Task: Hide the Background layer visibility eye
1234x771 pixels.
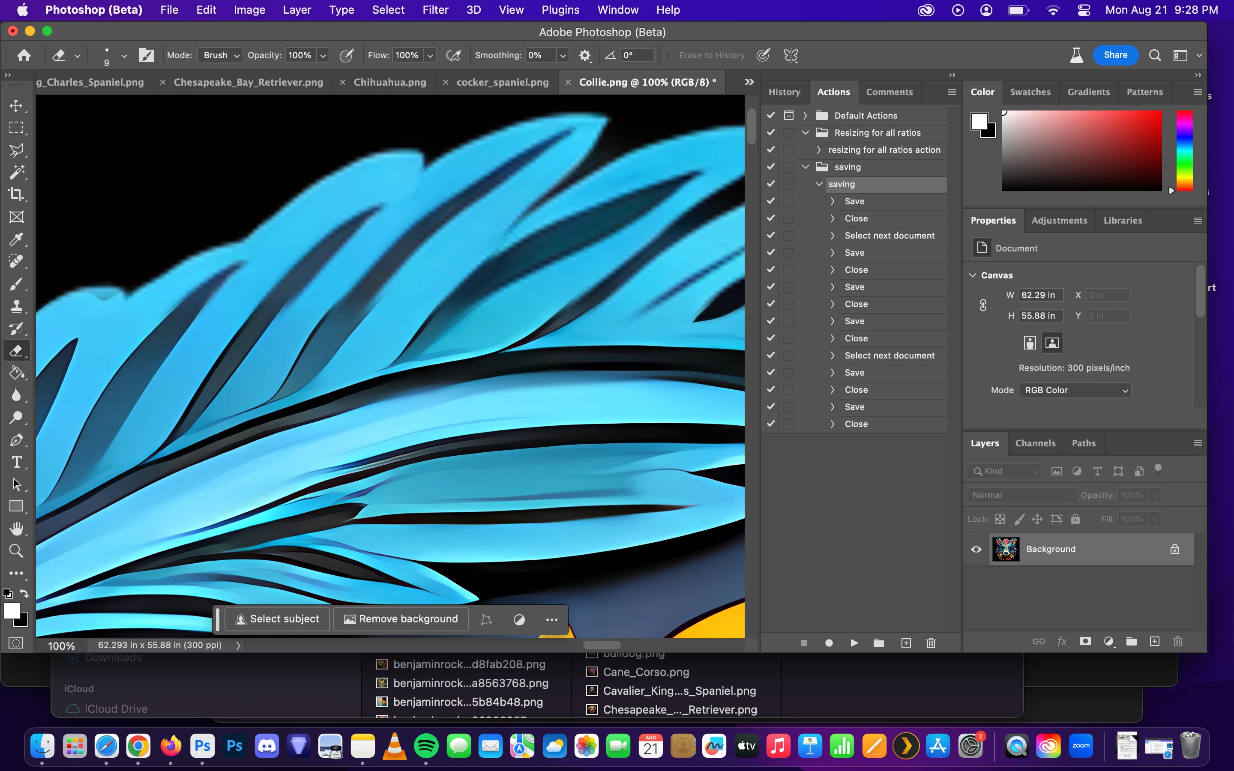Action: [976, 549]
